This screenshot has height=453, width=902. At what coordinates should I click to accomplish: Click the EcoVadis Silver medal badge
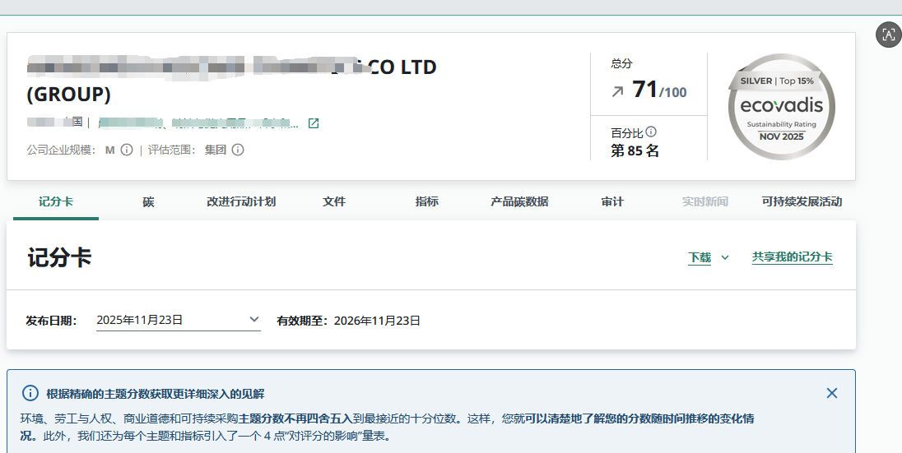[x=781, y=107]
